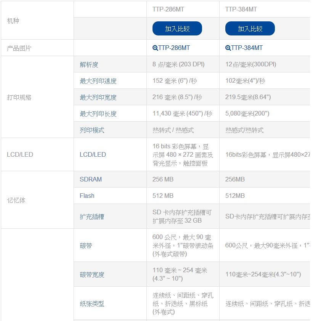Click the 打印规格 category cell
The height and width of the screenshot is (321, 313).
pos(19,98)
